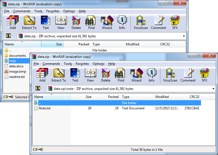Open Options menu in back window
Screen dimensions: 218x155
tap(69, 11)
